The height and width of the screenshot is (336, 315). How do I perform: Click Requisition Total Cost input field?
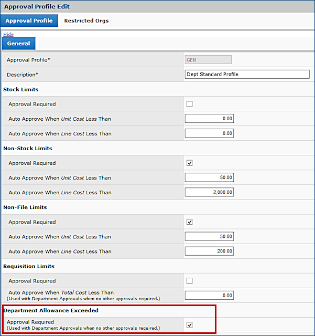pyautogui.click(x=209, y=295)
